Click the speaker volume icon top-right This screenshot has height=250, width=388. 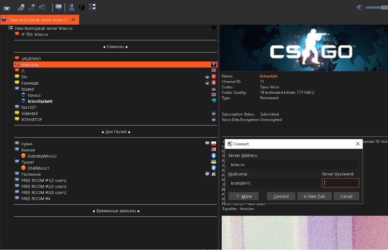(x=360, y=7)
